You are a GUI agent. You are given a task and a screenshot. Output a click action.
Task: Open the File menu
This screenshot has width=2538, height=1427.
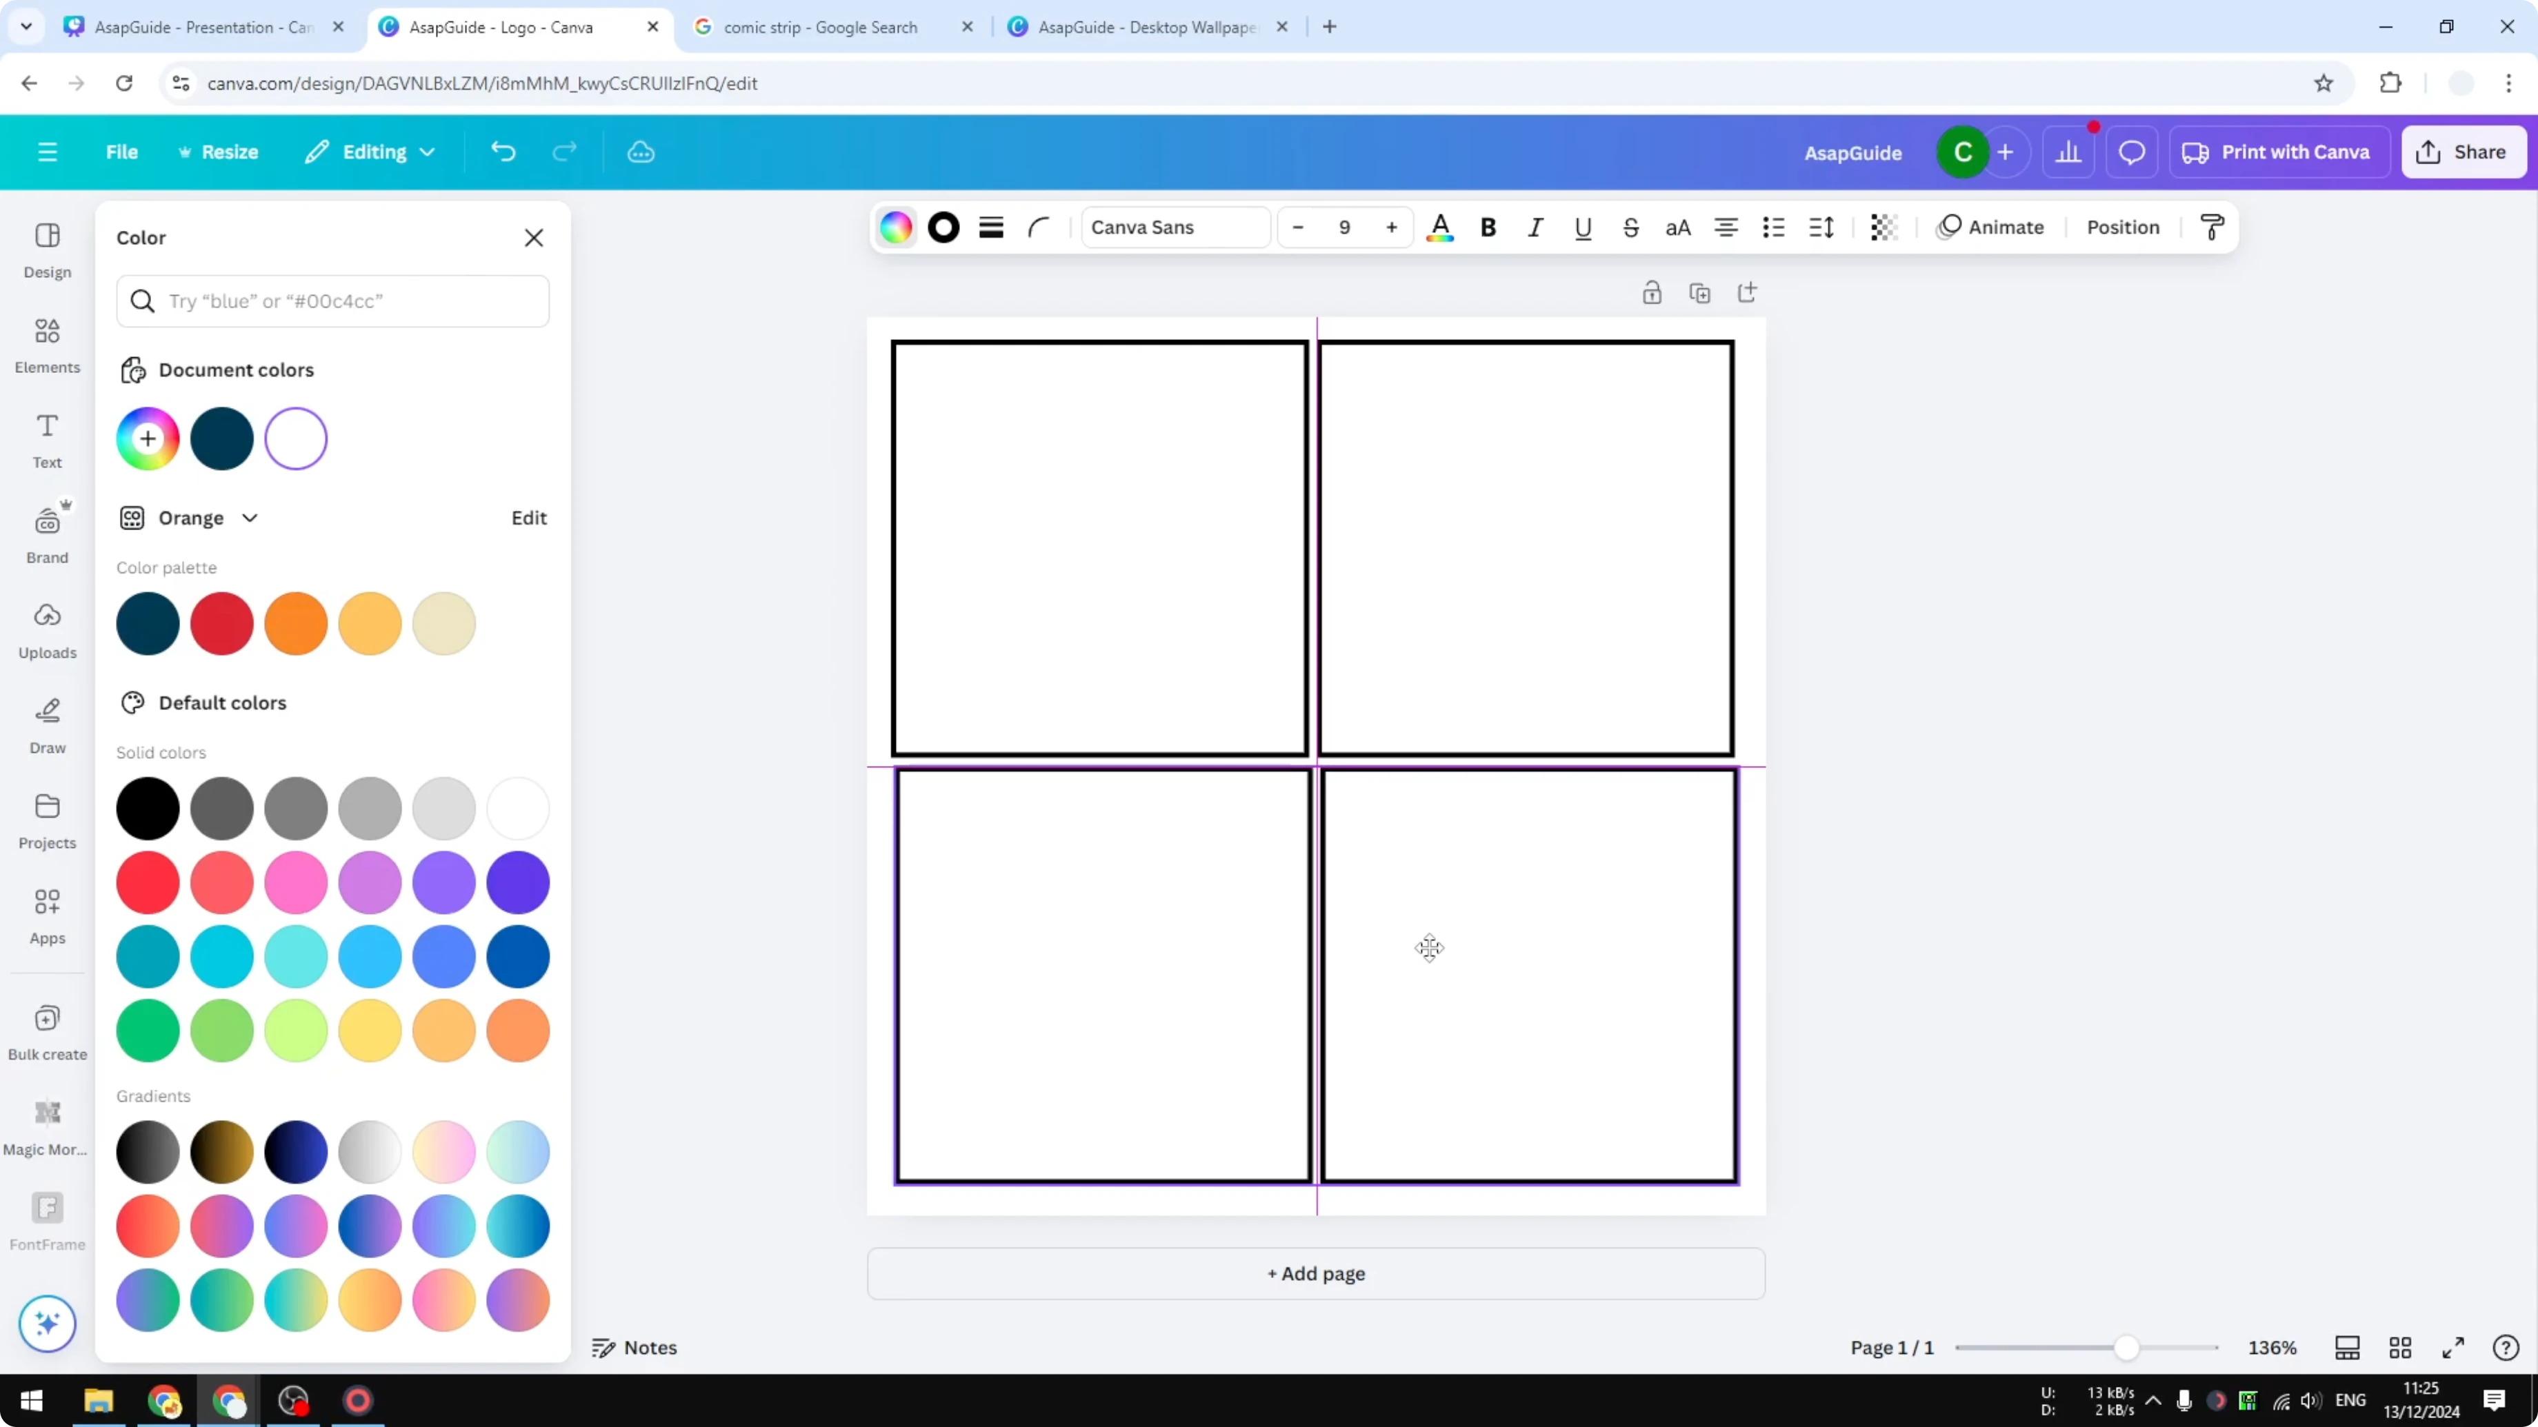click(122, 152)
